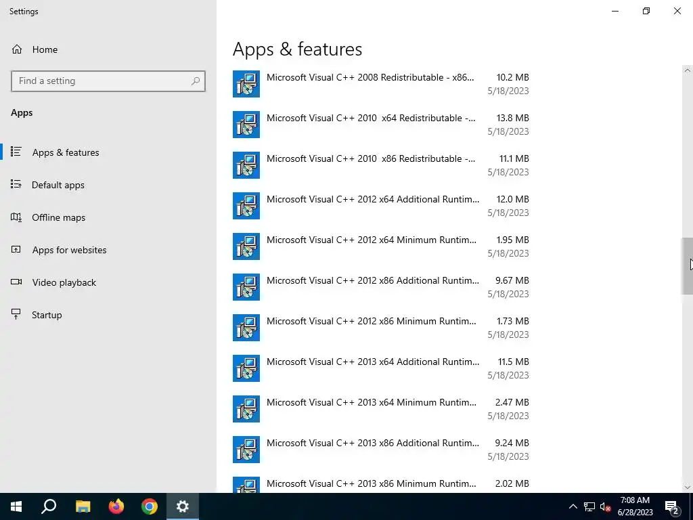Select Visual C++ 2013 x86 Additional Runtime entry
Viewport: 693px width, 520px height.
tap(381, 450)
